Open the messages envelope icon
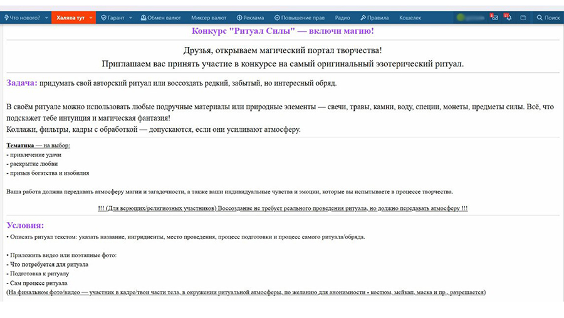 (494, 18)
